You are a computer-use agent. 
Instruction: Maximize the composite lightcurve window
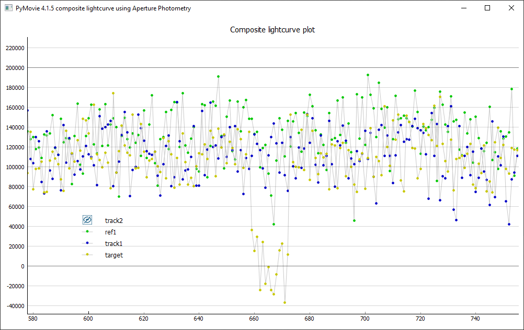487,8
